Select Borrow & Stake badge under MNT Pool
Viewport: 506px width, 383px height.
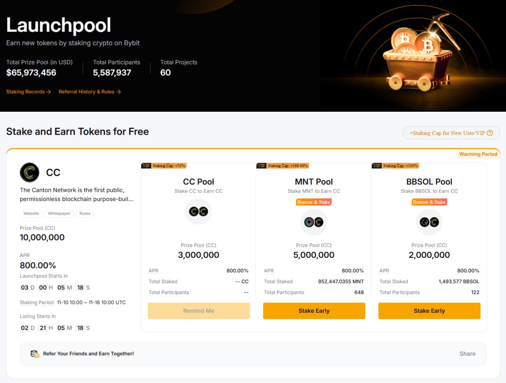314,202
